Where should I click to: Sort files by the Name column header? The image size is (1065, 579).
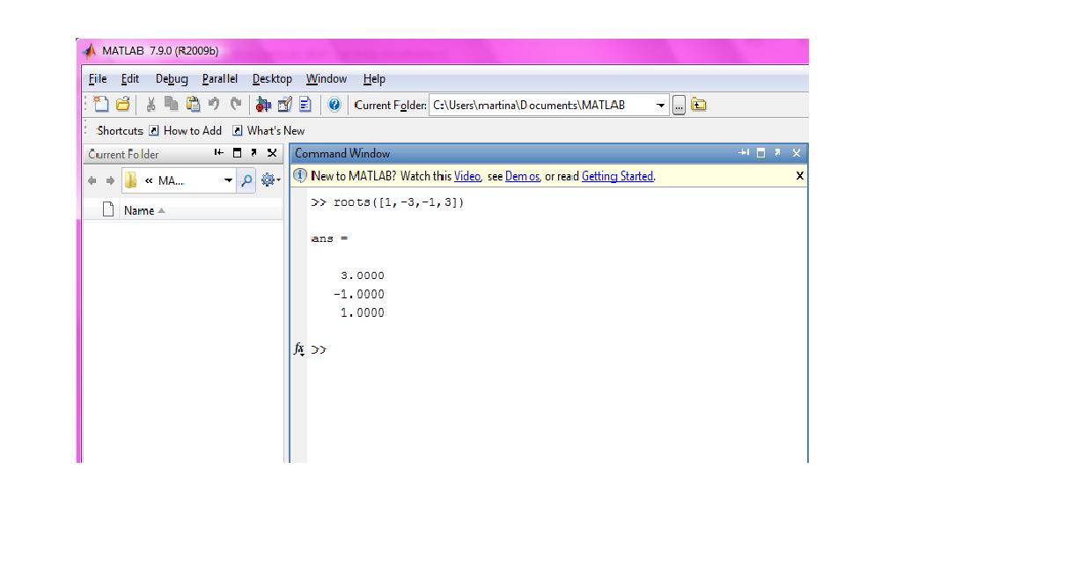pyautogui.click(x=139, y=210)
